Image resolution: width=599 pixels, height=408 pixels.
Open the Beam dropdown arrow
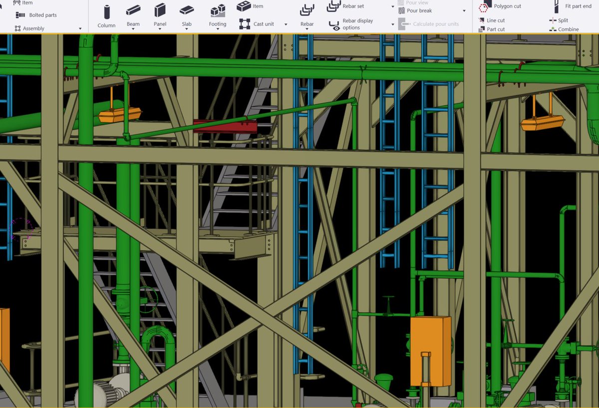pyautogui.click(x=133, y=29)
